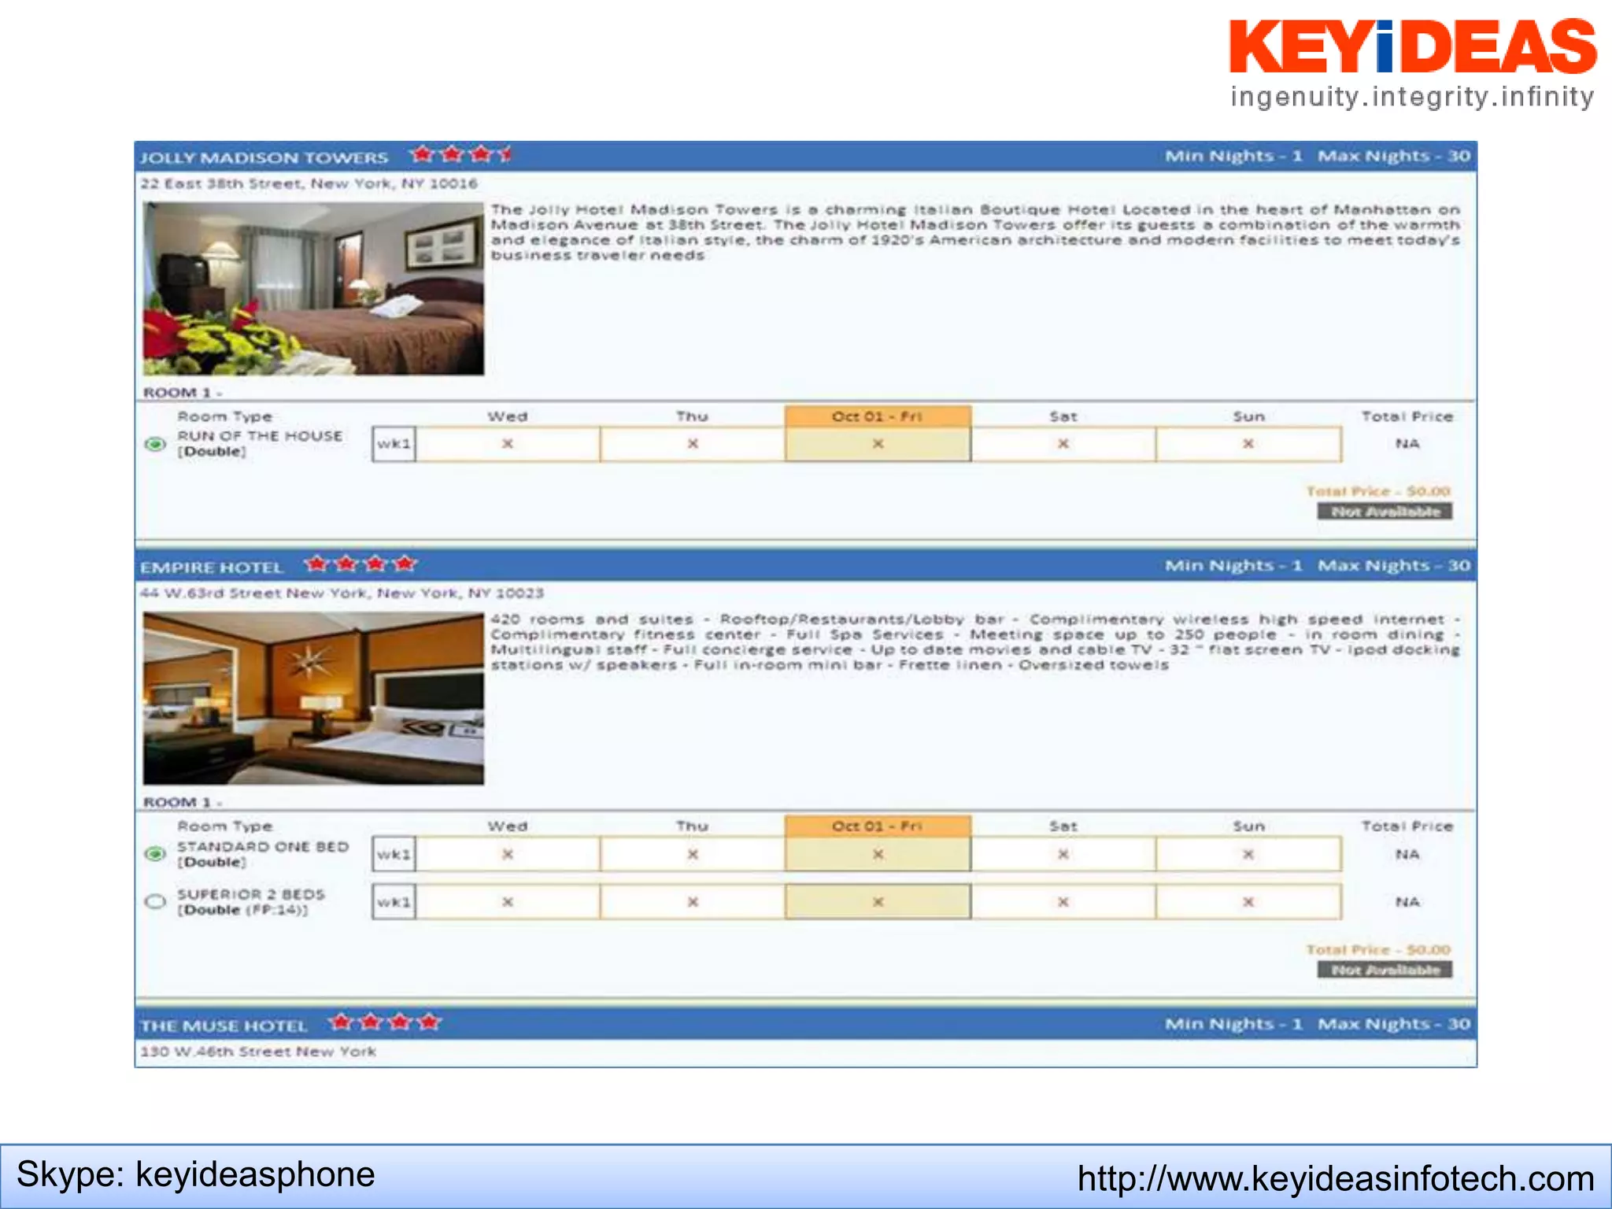Screen dimensions: 1612x1209
Task: Click Thu availability X for SUPERIOR 2 BEDS
Action: [693, 902]
